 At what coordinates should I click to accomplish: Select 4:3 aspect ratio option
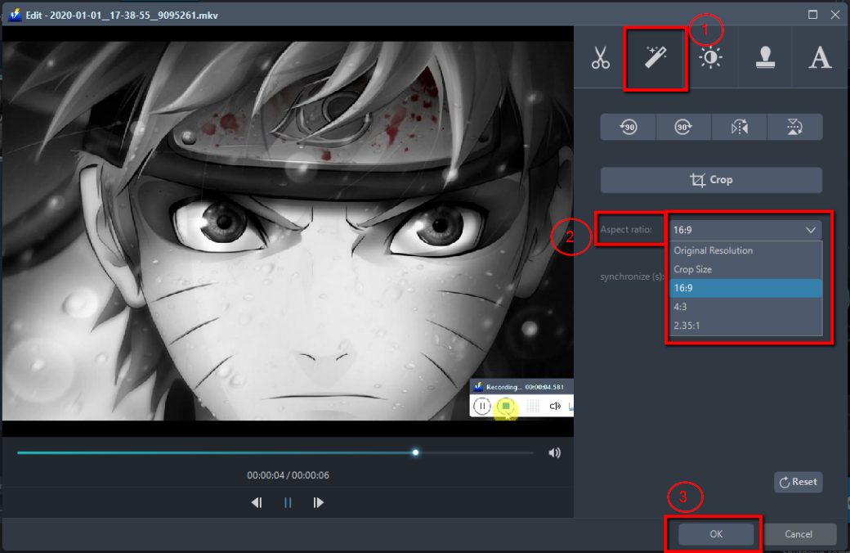coord(745,307)
